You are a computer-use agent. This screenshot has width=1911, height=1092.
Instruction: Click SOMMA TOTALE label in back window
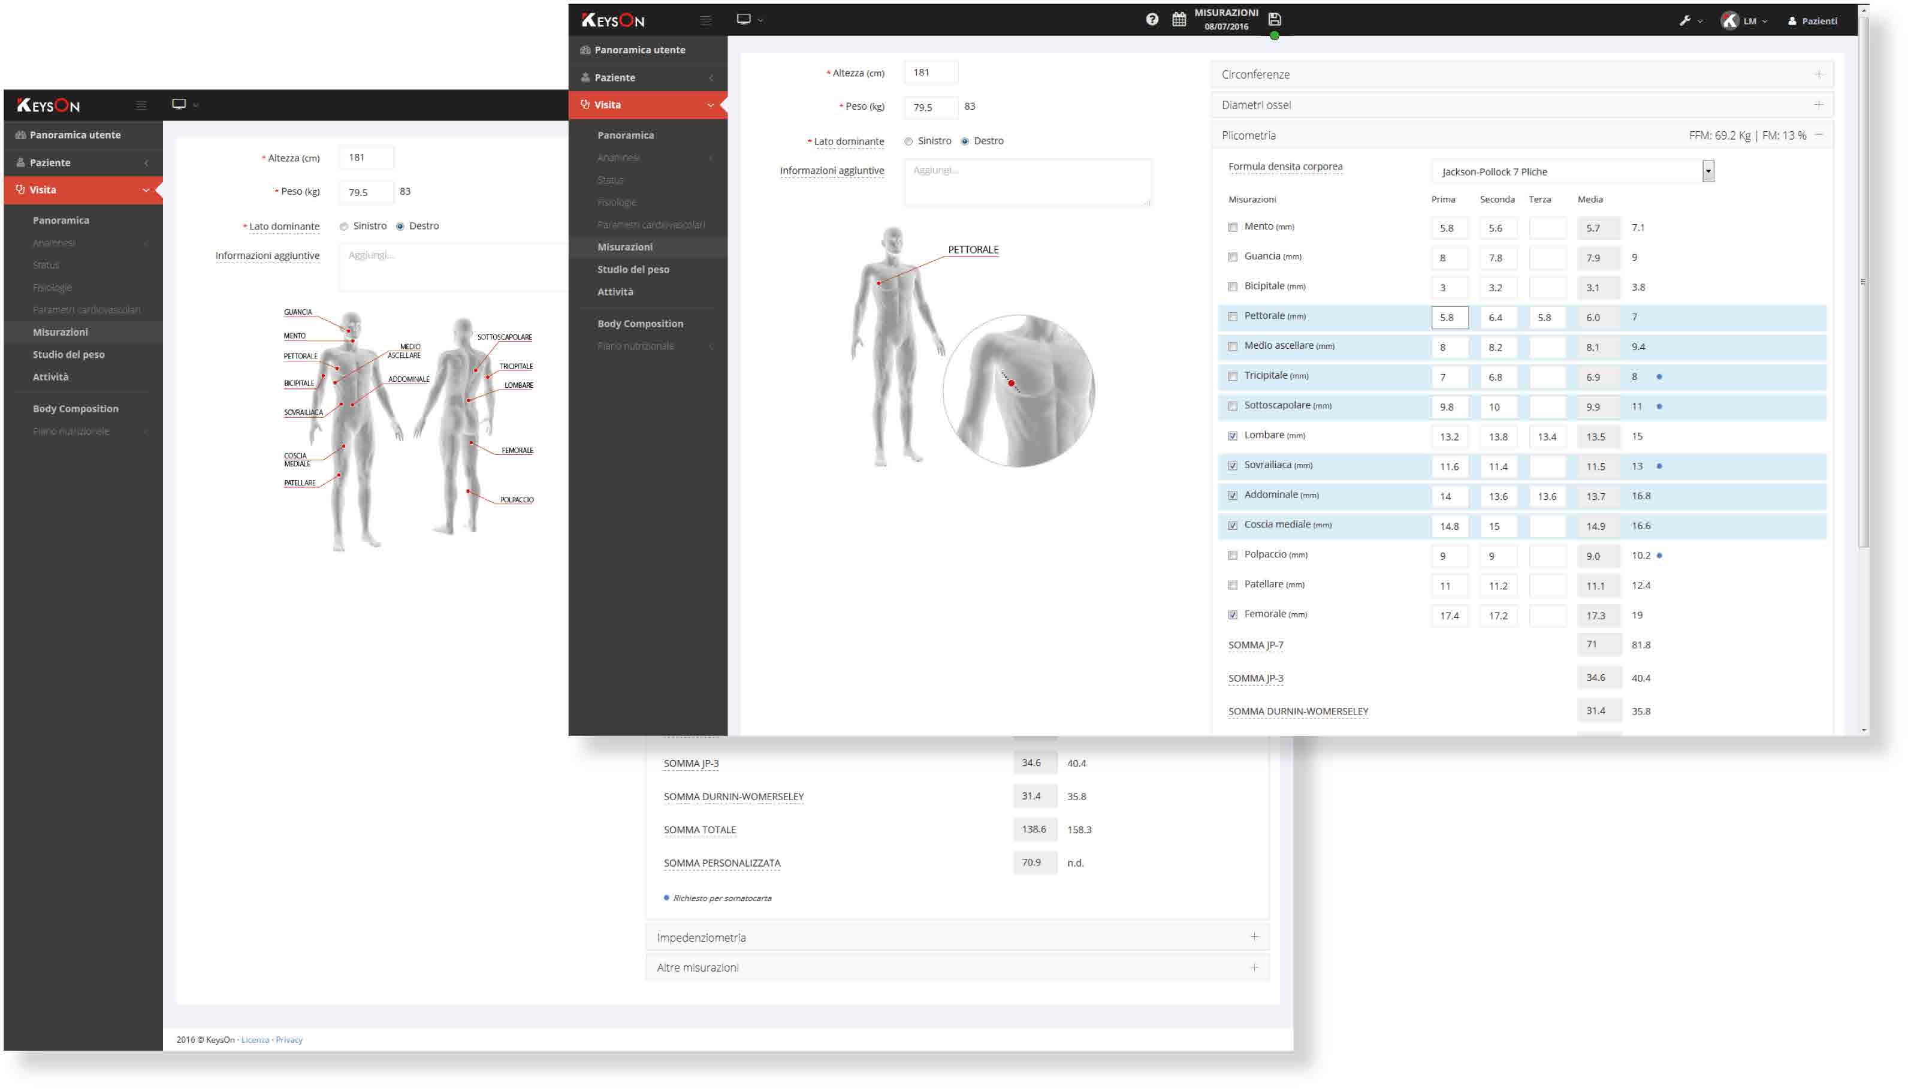click(699, 830)
